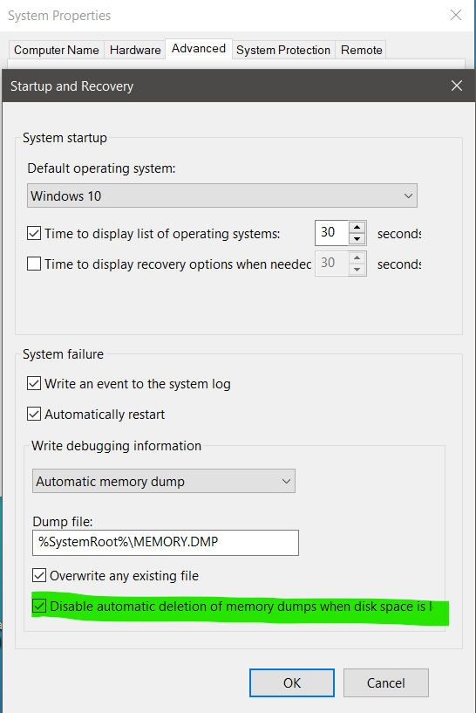
Task: Uncheck Automatically restart option
Action: coord(34,415)
